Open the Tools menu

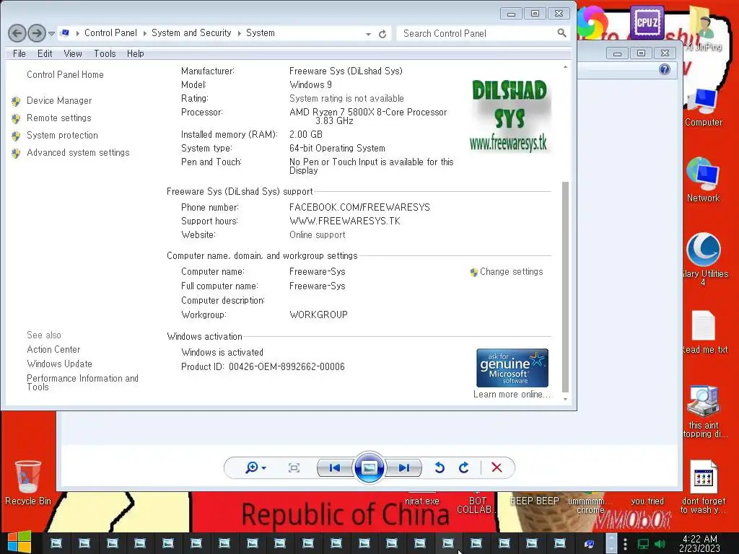click(105, 53)
